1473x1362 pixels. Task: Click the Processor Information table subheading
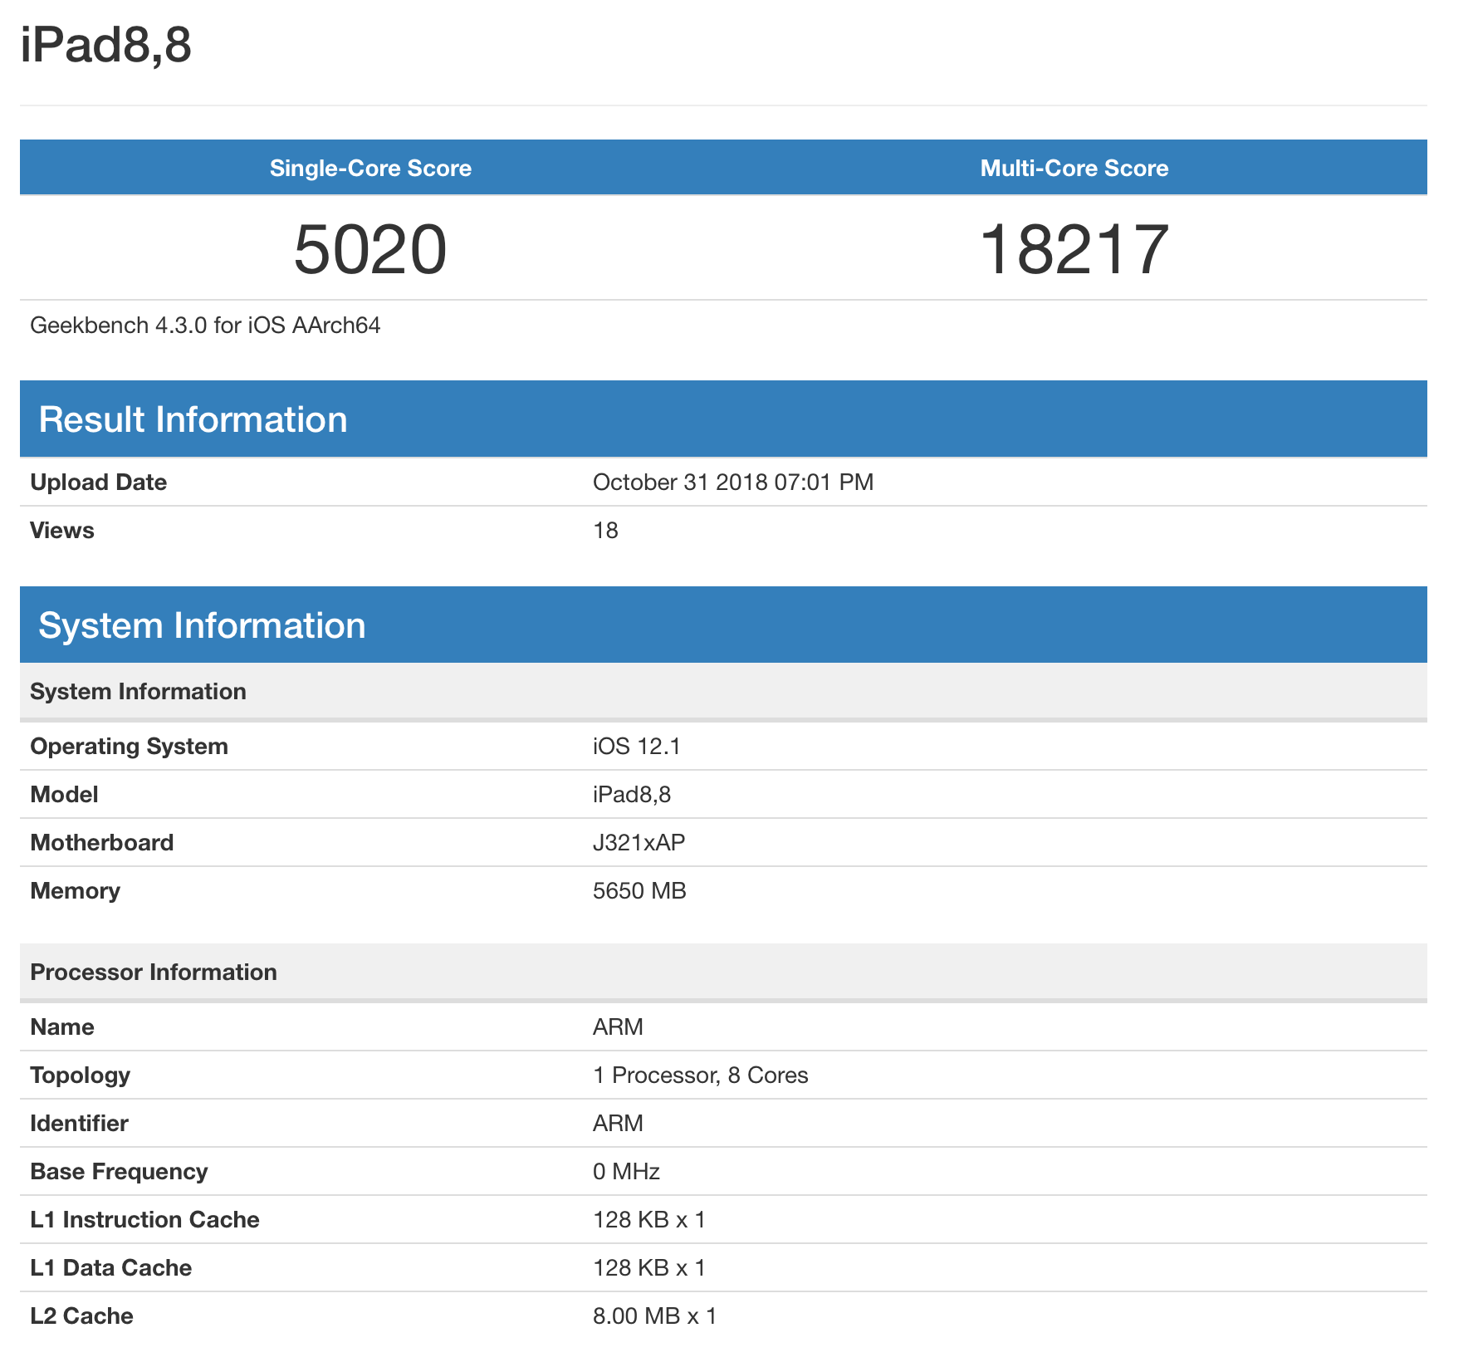pyautogui.click(x=154, y=973)
